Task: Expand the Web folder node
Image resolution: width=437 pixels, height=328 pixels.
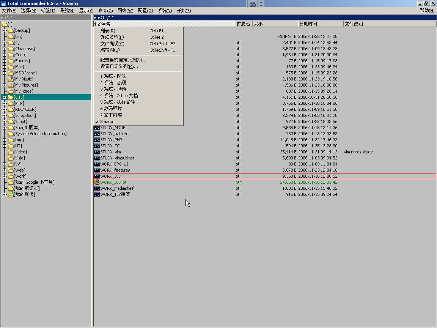Action: [5, 170]
